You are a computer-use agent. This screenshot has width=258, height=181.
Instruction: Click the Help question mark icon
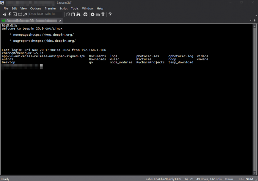click(x=110, y=14)
